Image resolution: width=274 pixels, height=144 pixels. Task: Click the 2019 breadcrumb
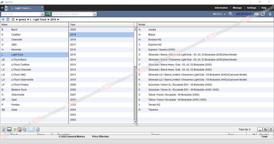pos(53,20)
